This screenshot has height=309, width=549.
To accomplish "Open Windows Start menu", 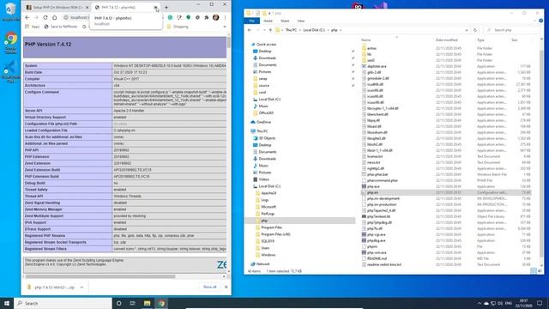I will click(7, 303).
